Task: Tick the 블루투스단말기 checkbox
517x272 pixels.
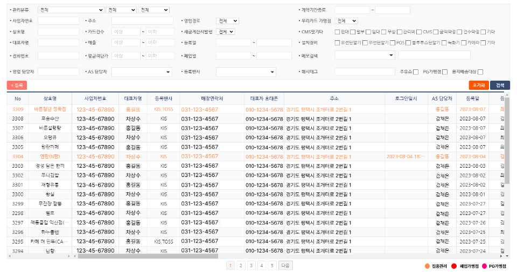Action: pos(408,43)
